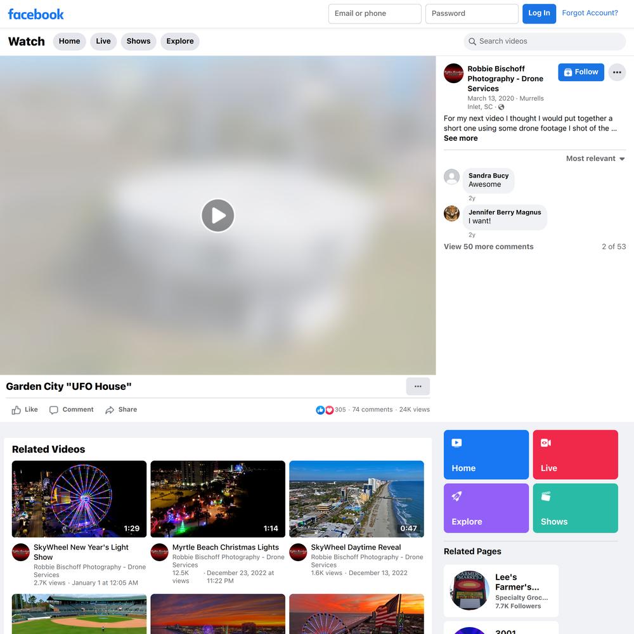The width and height of the screenshot is (634, 634).
Task: Click the Myrtle Beach Christmas Lights title
Action: pyautogui.click(x=226, y=548)
